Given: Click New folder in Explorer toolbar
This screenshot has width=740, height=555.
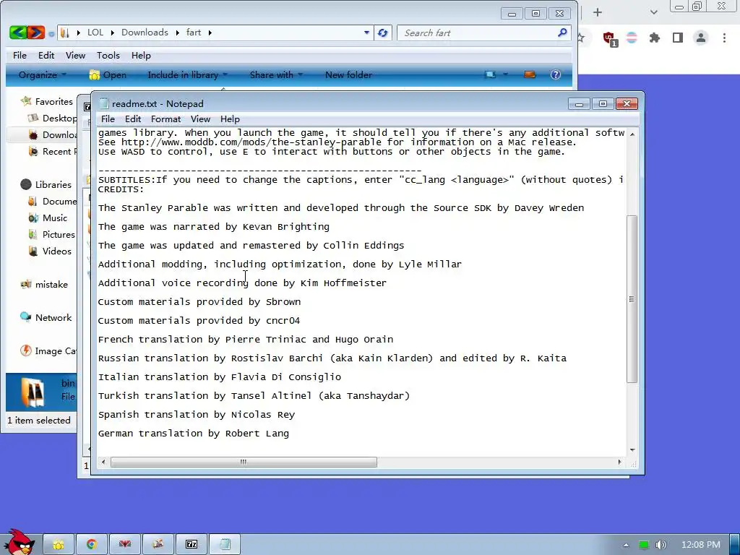Looking at the screenshot, I should [x=348, y=74].
